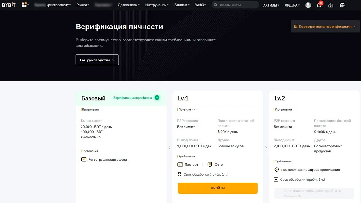361x203 pixels.
Task: Click the Lv.1 hourglass processing icon
Action: pyautogui.click(x=180, y=174)
